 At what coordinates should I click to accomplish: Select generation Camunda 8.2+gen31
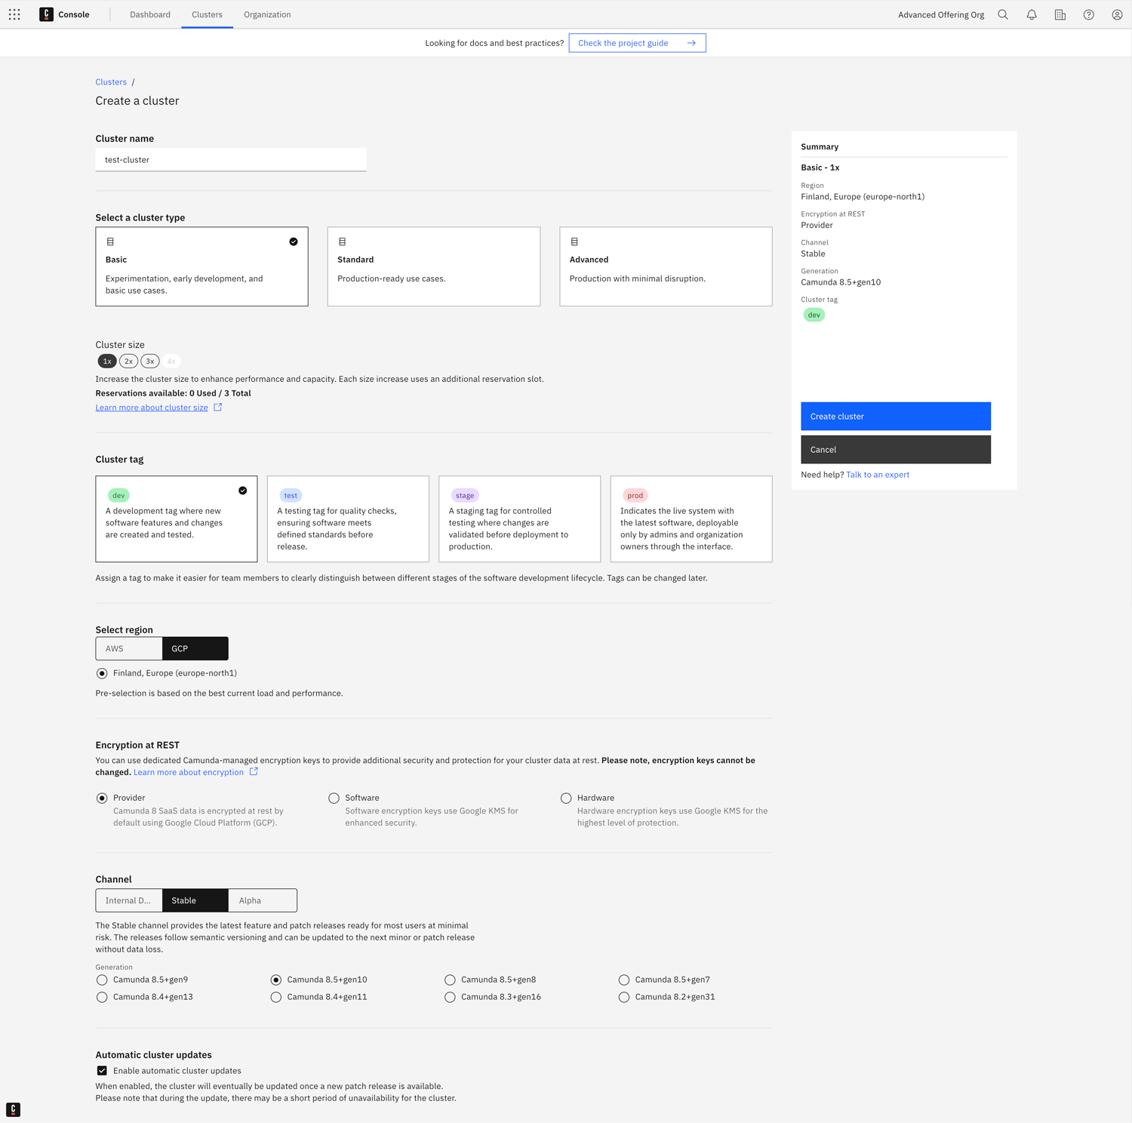coord(624,997)
